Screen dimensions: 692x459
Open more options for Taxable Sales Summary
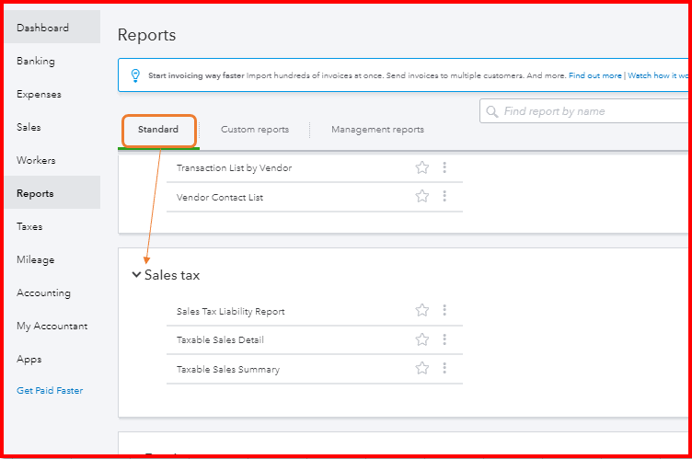(444, 368)
